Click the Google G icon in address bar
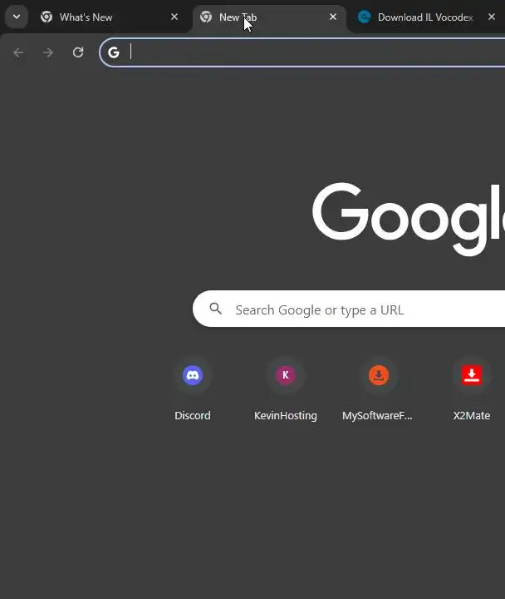The height and width of the screenshot is (599, 505). [x=114, y=52]
